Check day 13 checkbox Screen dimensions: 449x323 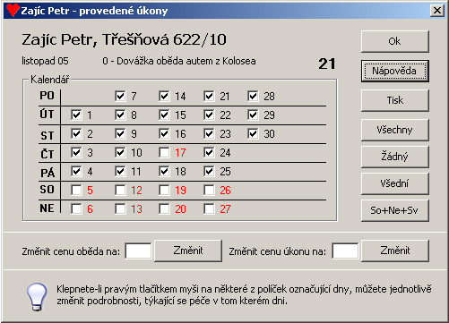coord(120,208)
